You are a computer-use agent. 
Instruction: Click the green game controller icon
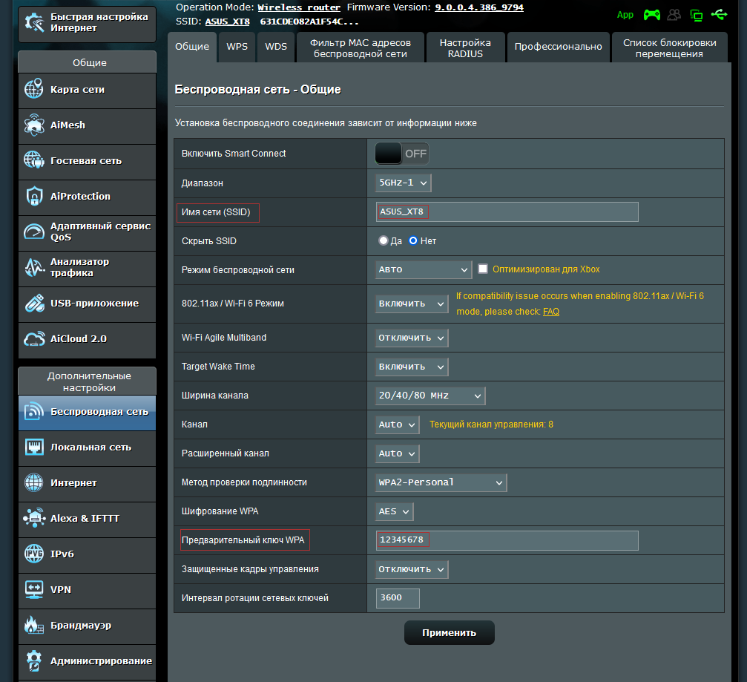652,15
